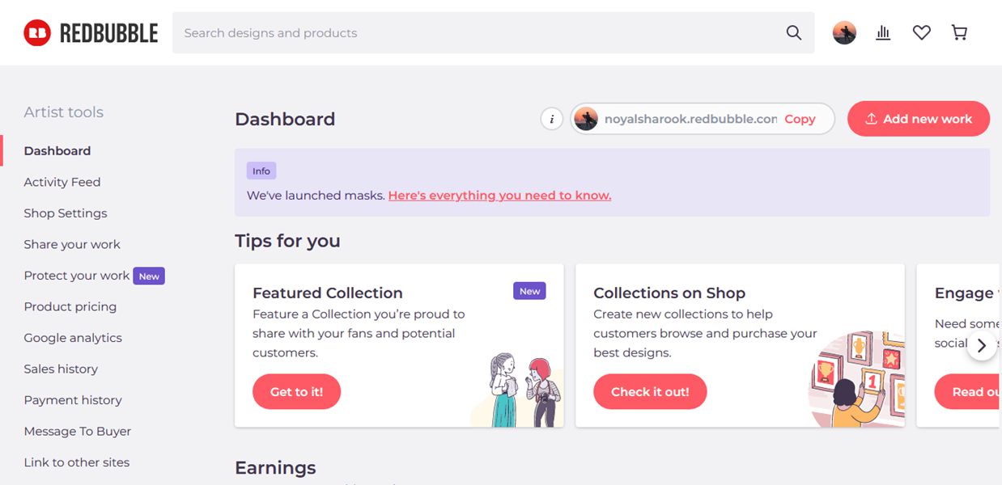Open Protect your work menu item
Viewport: 1002px width, 485px height.
pyautogui.click(x=77, y=276)
